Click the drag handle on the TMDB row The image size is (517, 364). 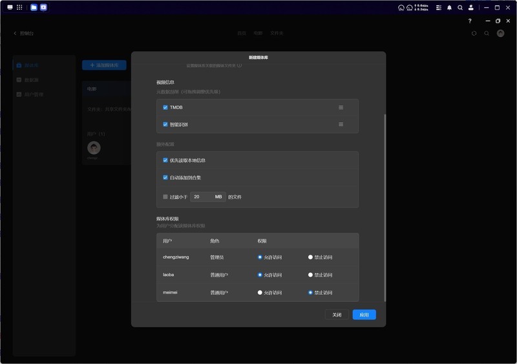pos(341,107)
